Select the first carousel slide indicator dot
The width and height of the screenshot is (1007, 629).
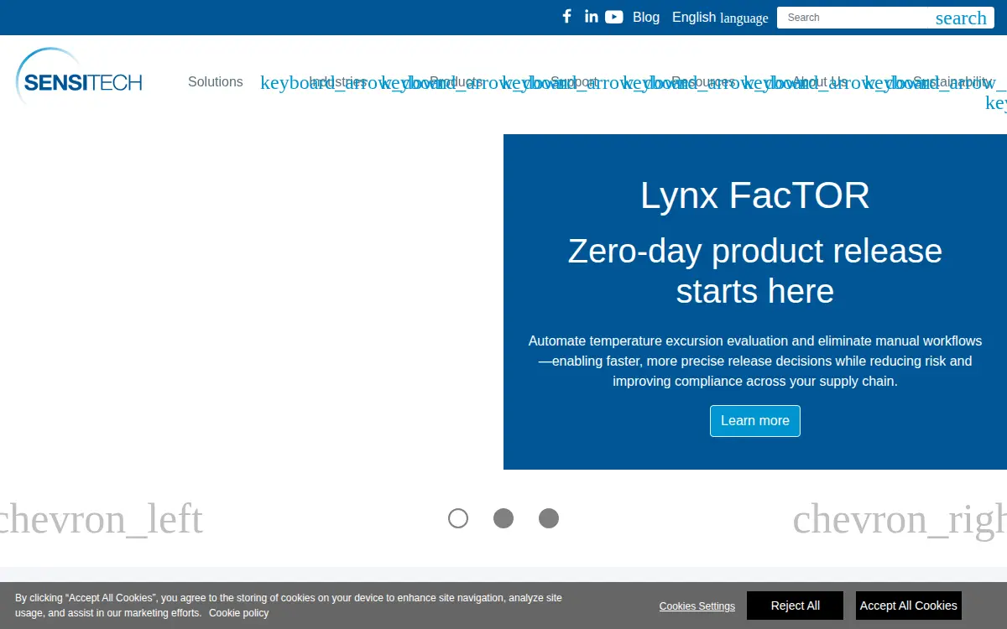[458, 518]
